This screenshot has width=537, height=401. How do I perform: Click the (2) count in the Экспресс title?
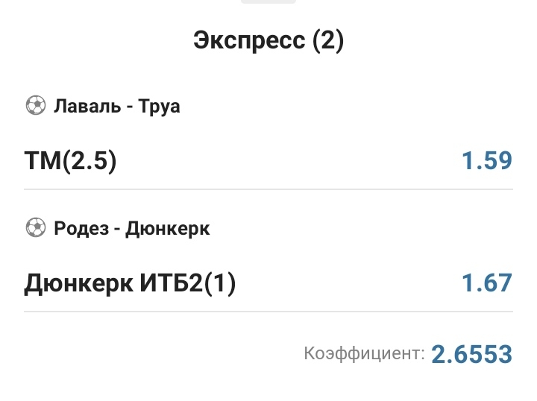click(x=328, y=40)
